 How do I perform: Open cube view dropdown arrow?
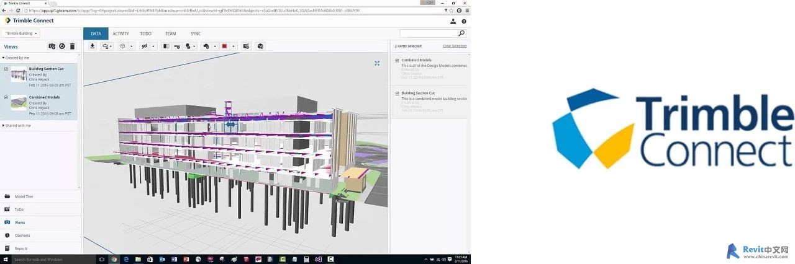point(131,46)
